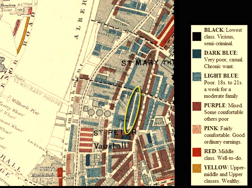Select the "class. Well-to-do." legend line

tap(223, 158)
